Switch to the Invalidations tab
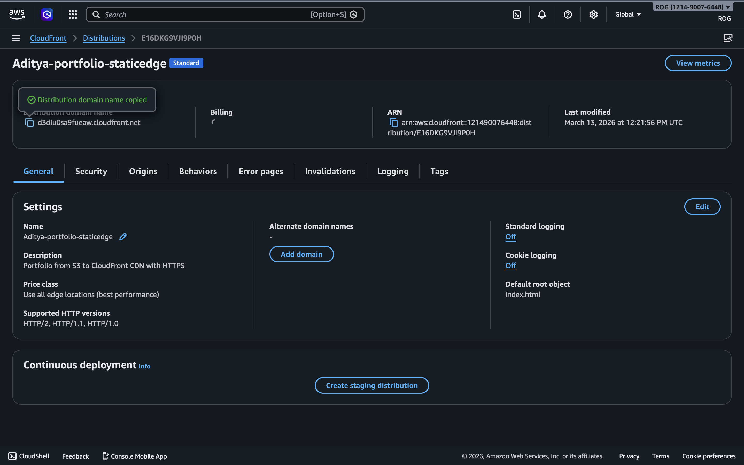 (x=330, y=171)
